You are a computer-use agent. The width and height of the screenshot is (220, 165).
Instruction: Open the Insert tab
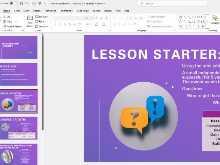(16, 11)
